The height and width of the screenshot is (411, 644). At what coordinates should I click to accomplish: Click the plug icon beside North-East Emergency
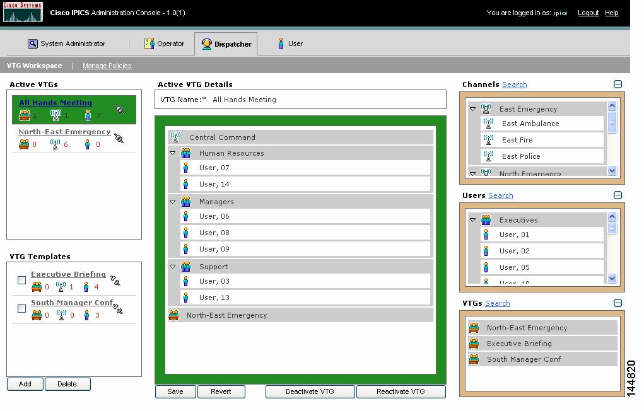pos(119,137)
